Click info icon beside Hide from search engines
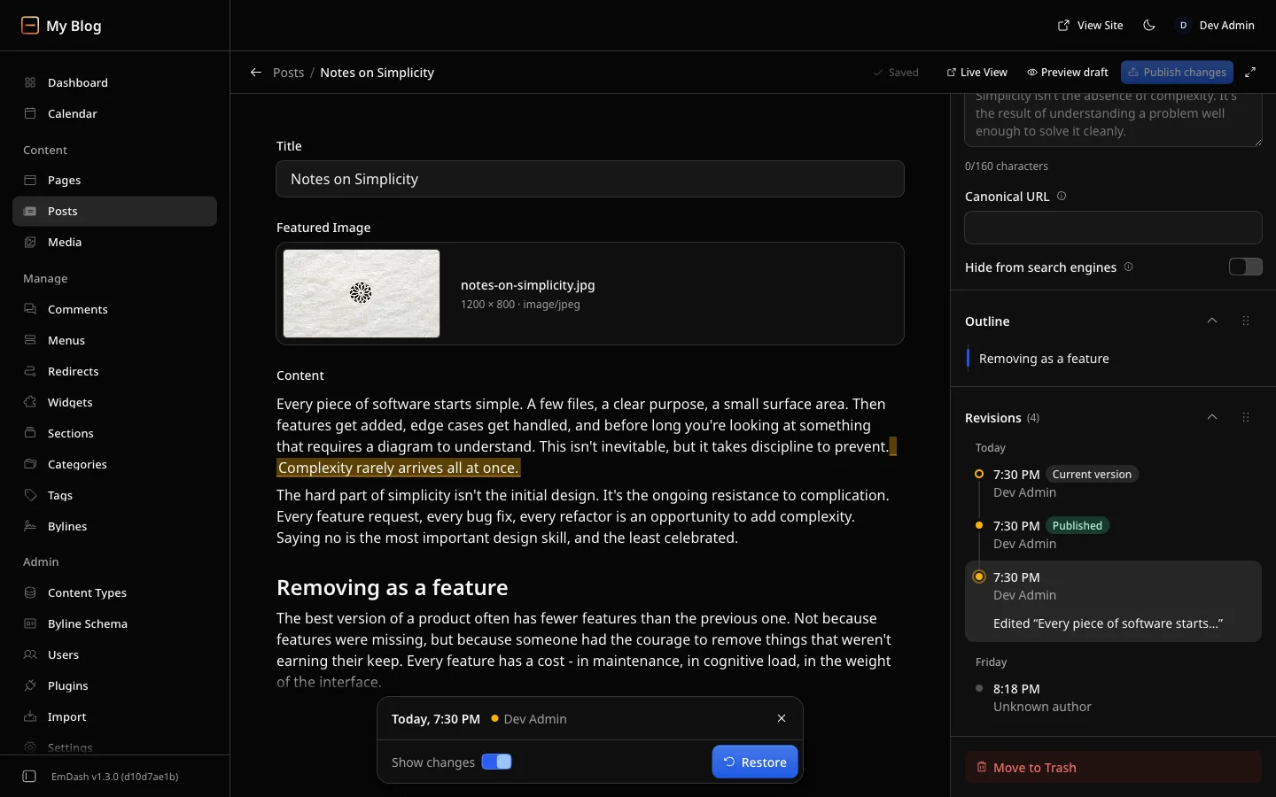 click(1128, 267)
